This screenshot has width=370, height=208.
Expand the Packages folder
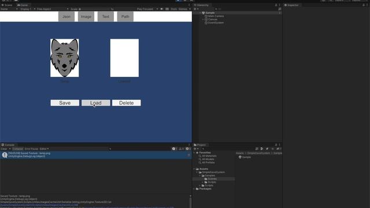(194, 189)
